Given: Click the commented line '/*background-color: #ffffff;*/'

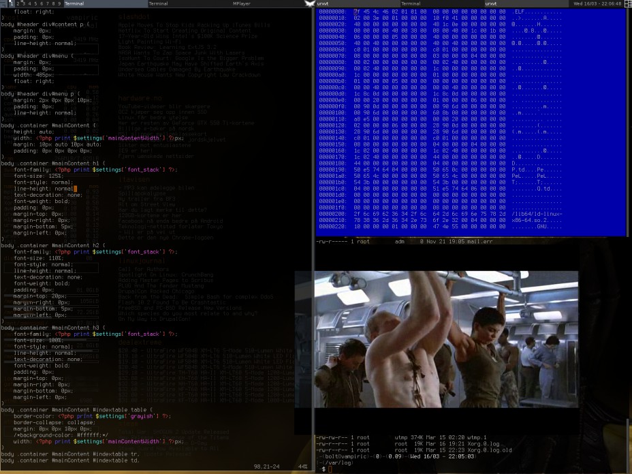Looking at the screenshot, I should [x=61, y=435].
